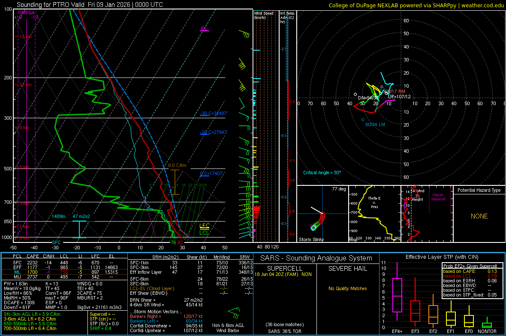
Task: Click the brown 6.0 C/km lapse-rate bracket
Action: pyautogui.click(x=175, y=182)
